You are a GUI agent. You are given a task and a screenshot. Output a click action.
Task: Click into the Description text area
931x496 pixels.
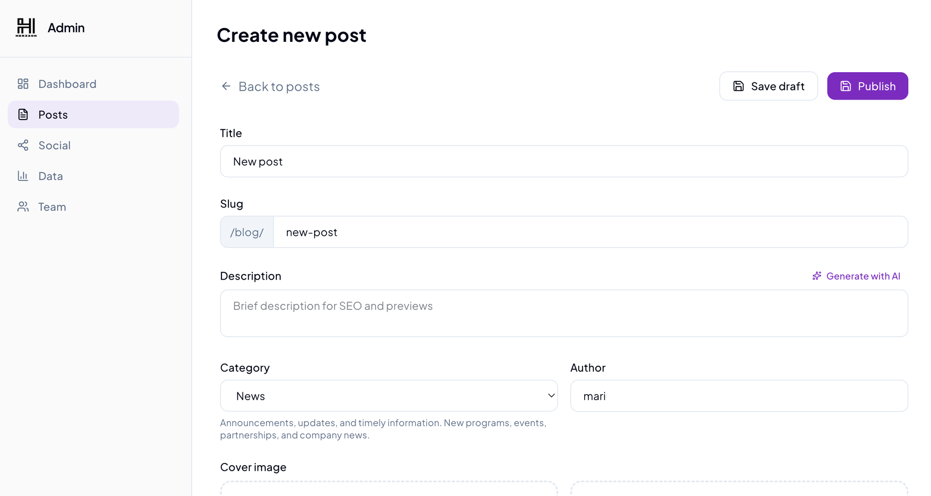pyautogui.click(x=563, y=313)
